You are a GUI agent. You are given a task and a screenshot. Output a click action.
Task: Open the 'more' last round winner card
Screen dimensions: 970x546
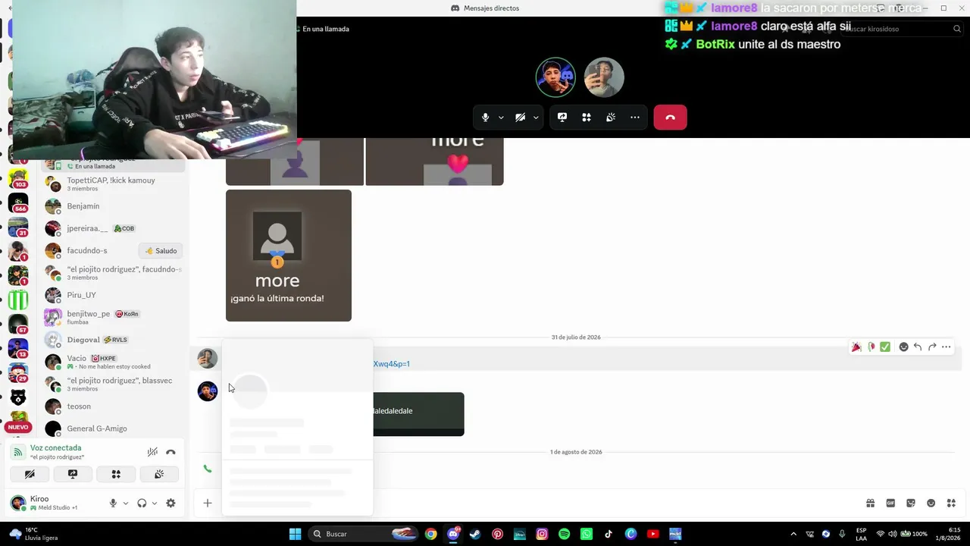click(289, 256)
